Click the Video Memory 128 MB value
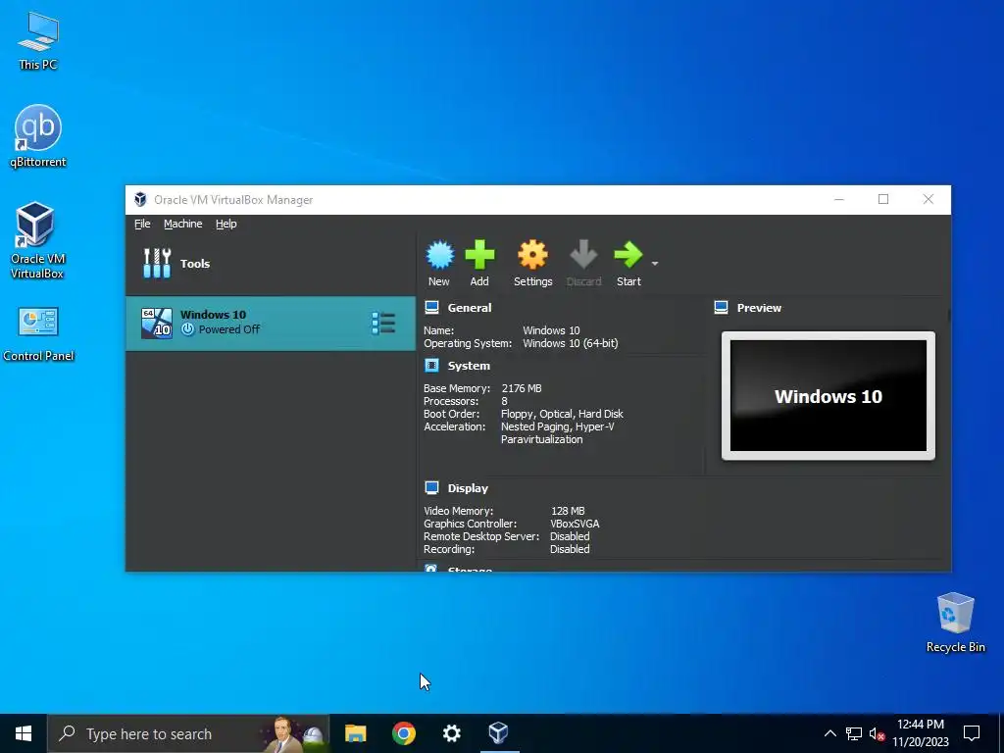Screen dimensions: 1004x753 pos(568,511)
